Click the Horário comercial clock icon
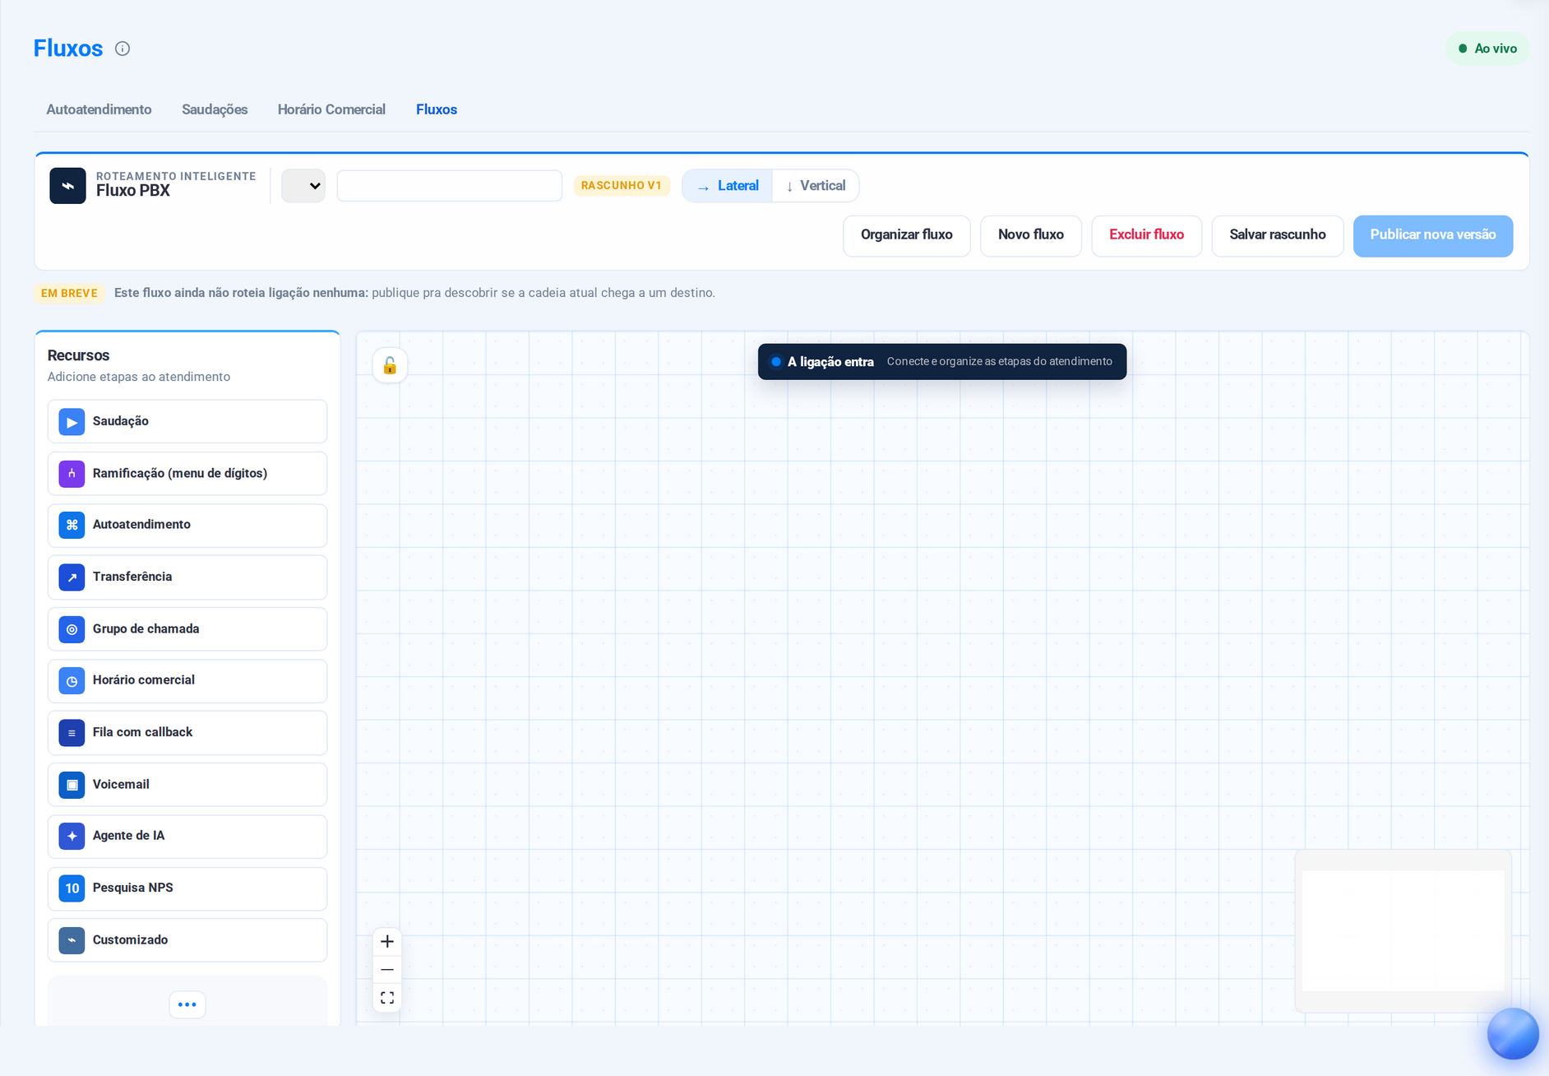1549x1076 pixels. (x=72, y=681)
